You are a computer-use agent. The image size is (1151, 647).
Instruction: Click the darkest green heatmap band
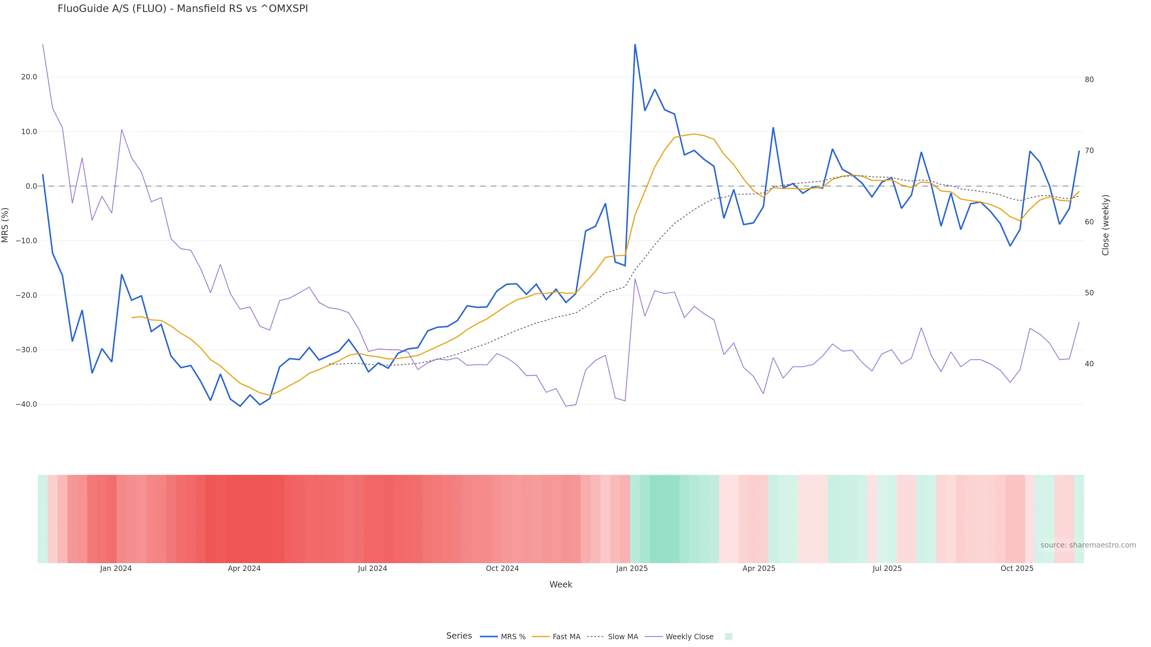pos(665,518)
